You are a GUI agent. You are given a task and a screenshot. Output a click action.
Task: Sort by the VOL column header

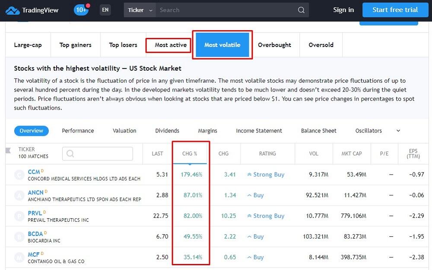(x=314, y=154)
